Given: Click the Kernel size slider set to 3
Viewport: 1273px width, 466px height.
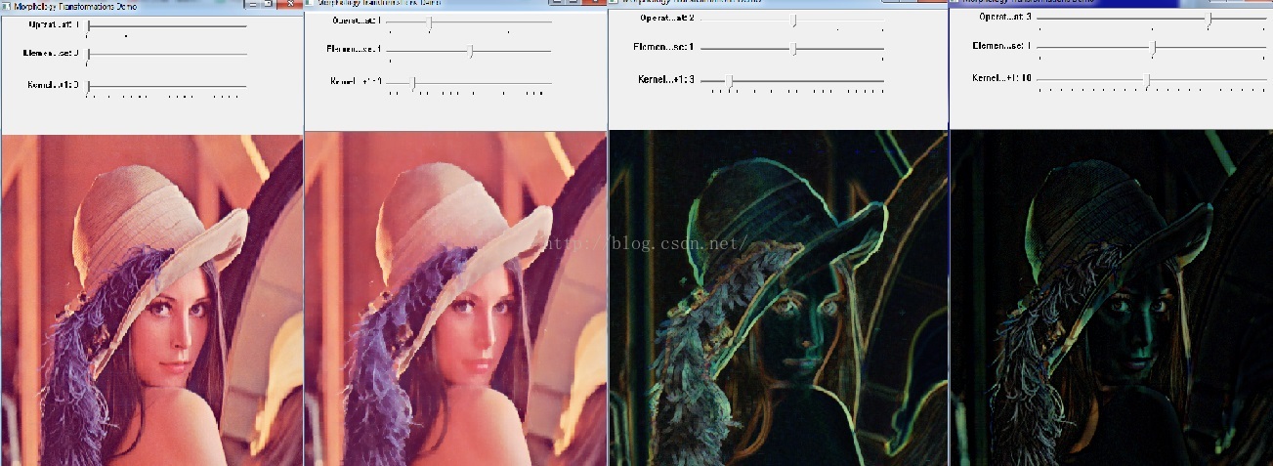Looking at the screenshot, I should coord(791,81).
